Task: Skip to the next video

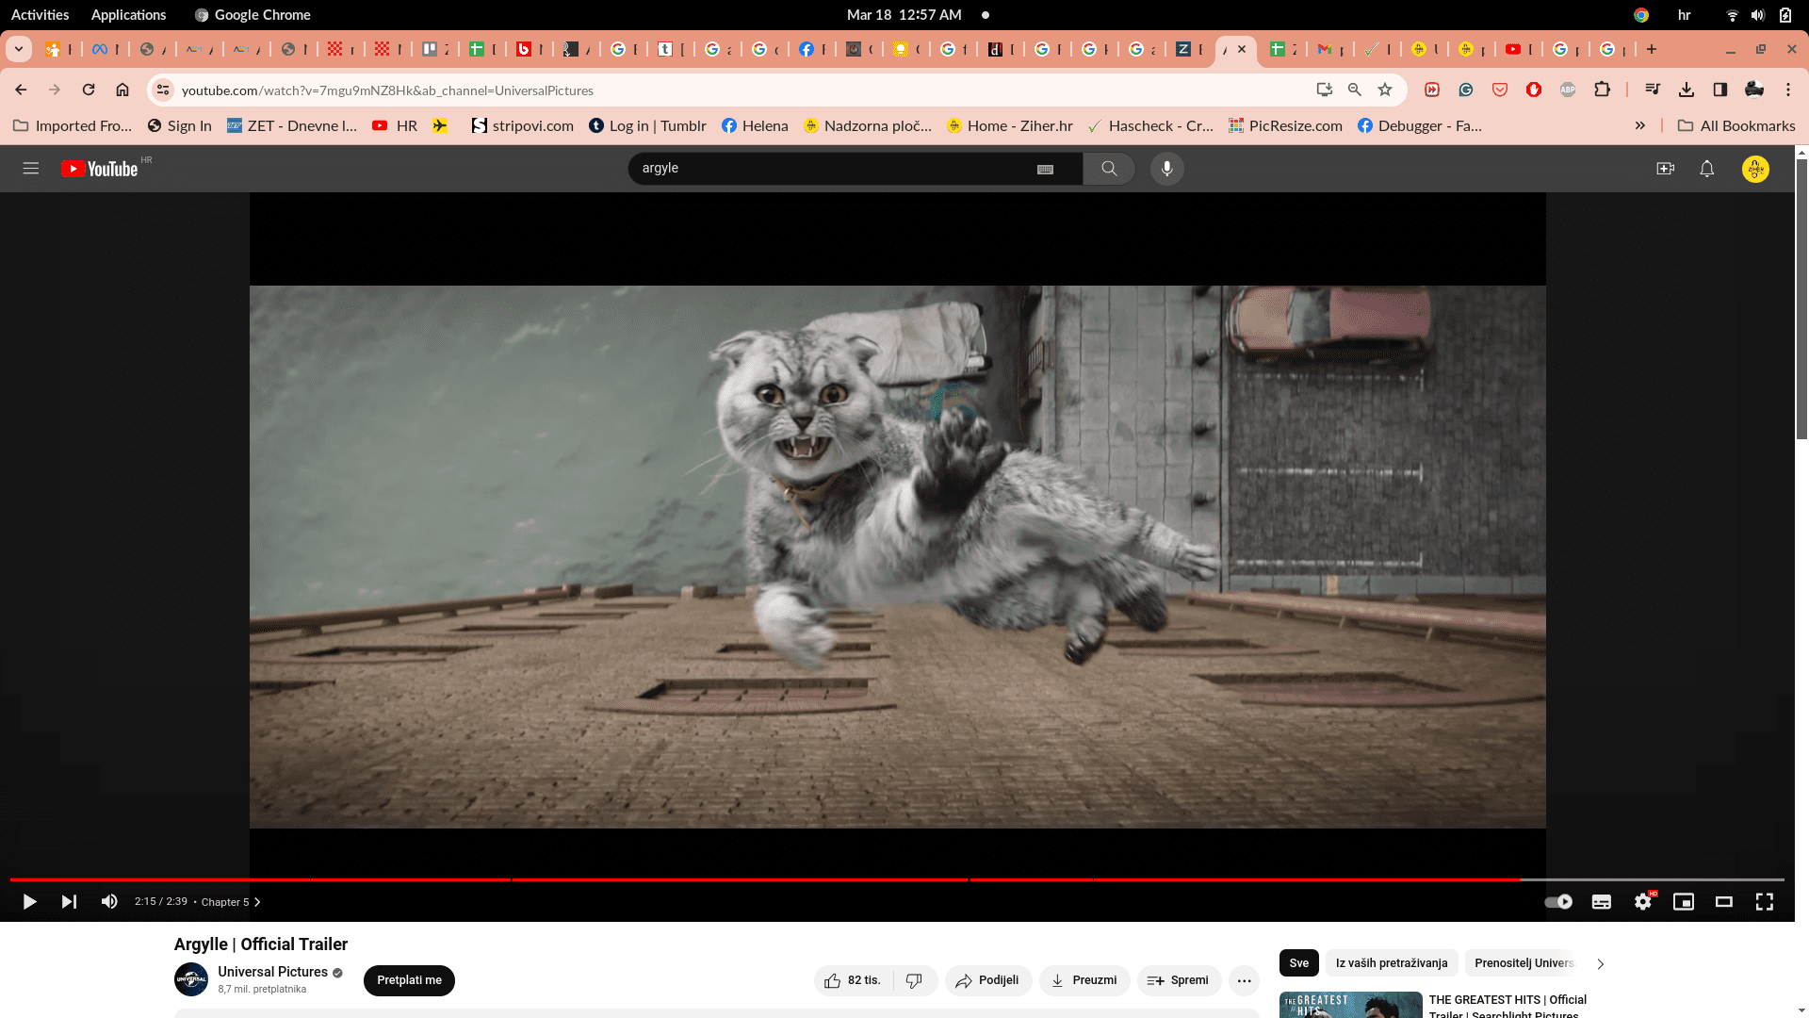Action: click(69, 902)
